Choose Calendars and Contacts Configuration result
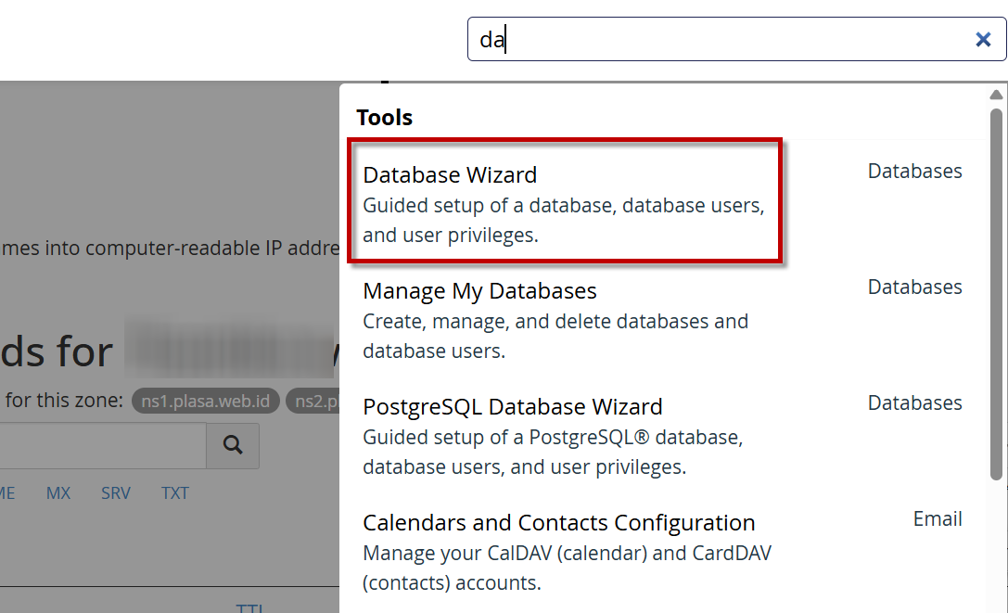Image resolution: width=1008 pixels, height=613 pixels. [x=558, y=523]
